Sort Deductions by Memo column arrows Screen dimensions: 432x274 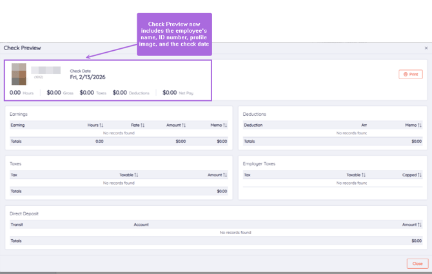420,125
